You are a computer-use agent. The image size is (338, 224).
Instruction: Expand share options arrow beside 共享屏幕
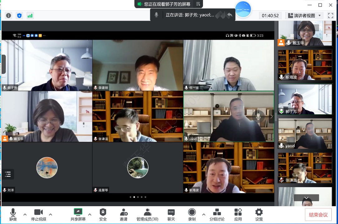(90, 215)
